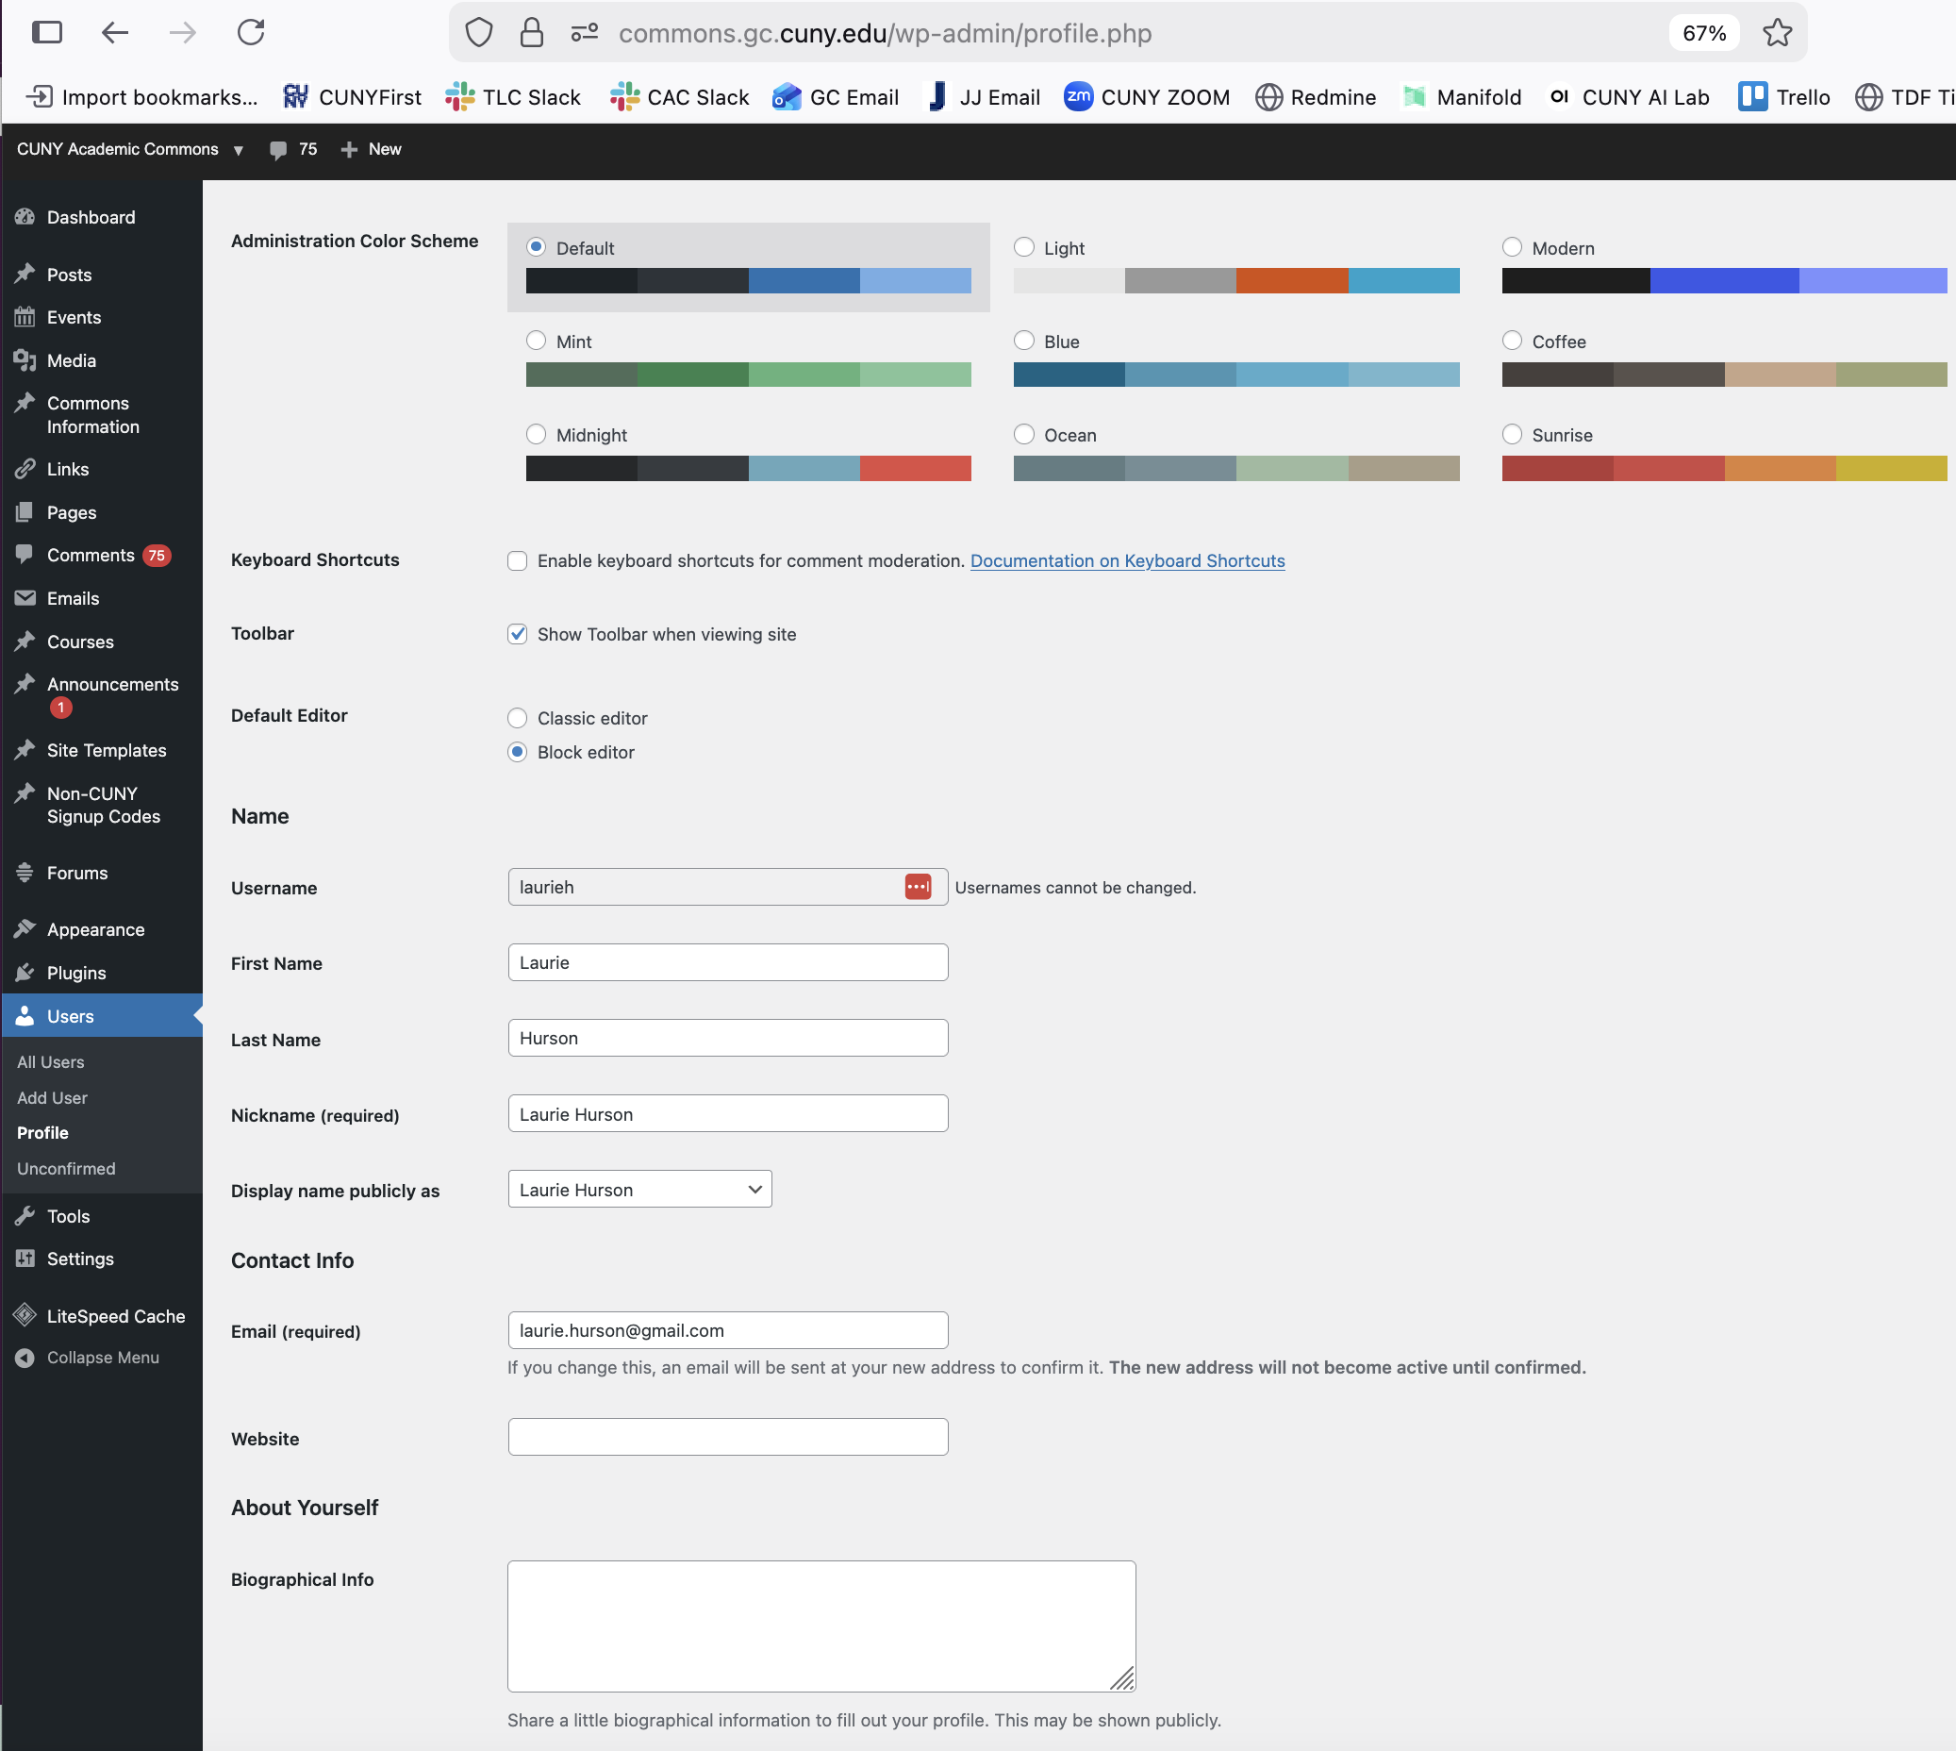Viewport: 1956px width, 1751px height.
Task: Click the Dashboard icon in sidebar
Action: 25,217
